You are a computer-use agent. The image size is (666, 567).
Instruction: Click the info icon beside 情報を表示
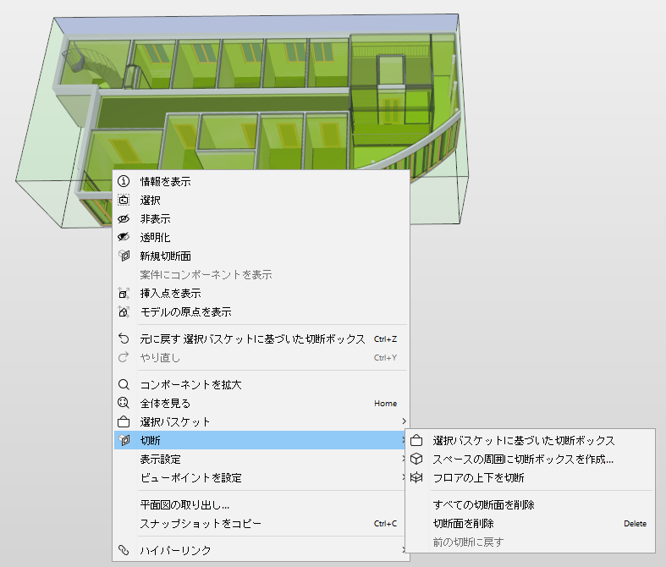(x=124, y=181)
